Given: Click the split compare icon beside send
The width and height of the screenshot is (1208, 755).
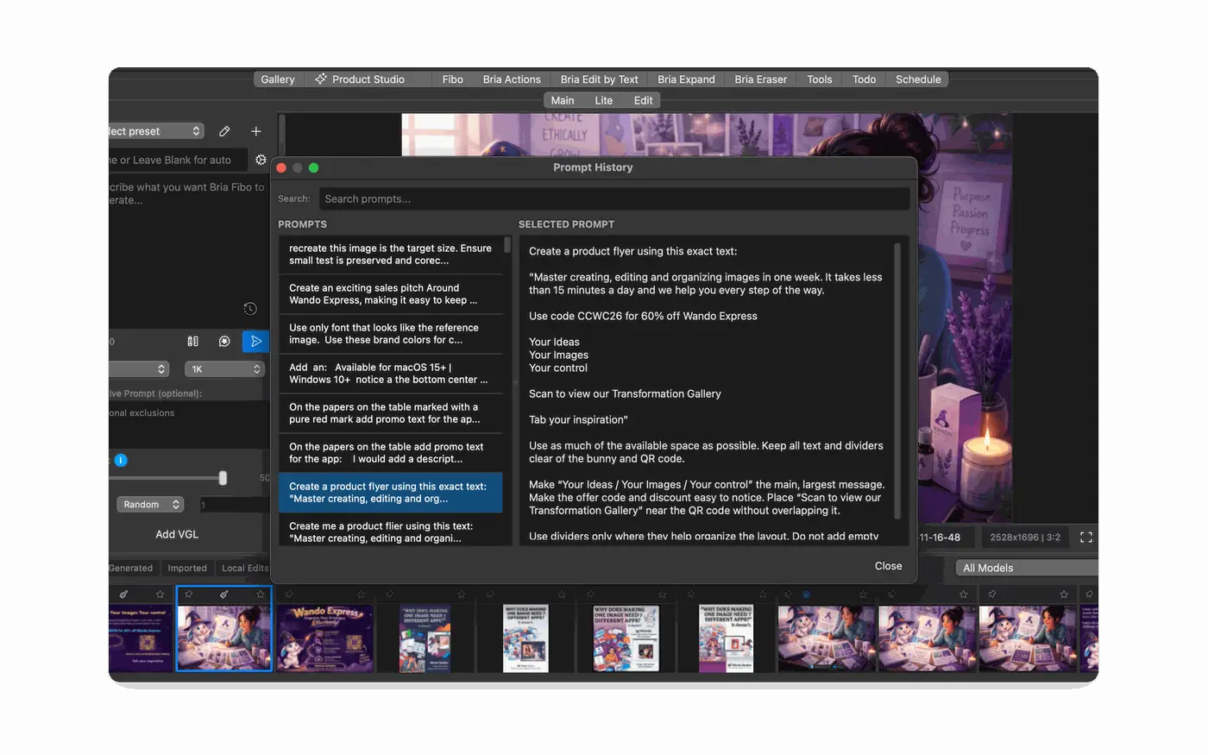Looking at the screenshot, I should click(193, 342).
